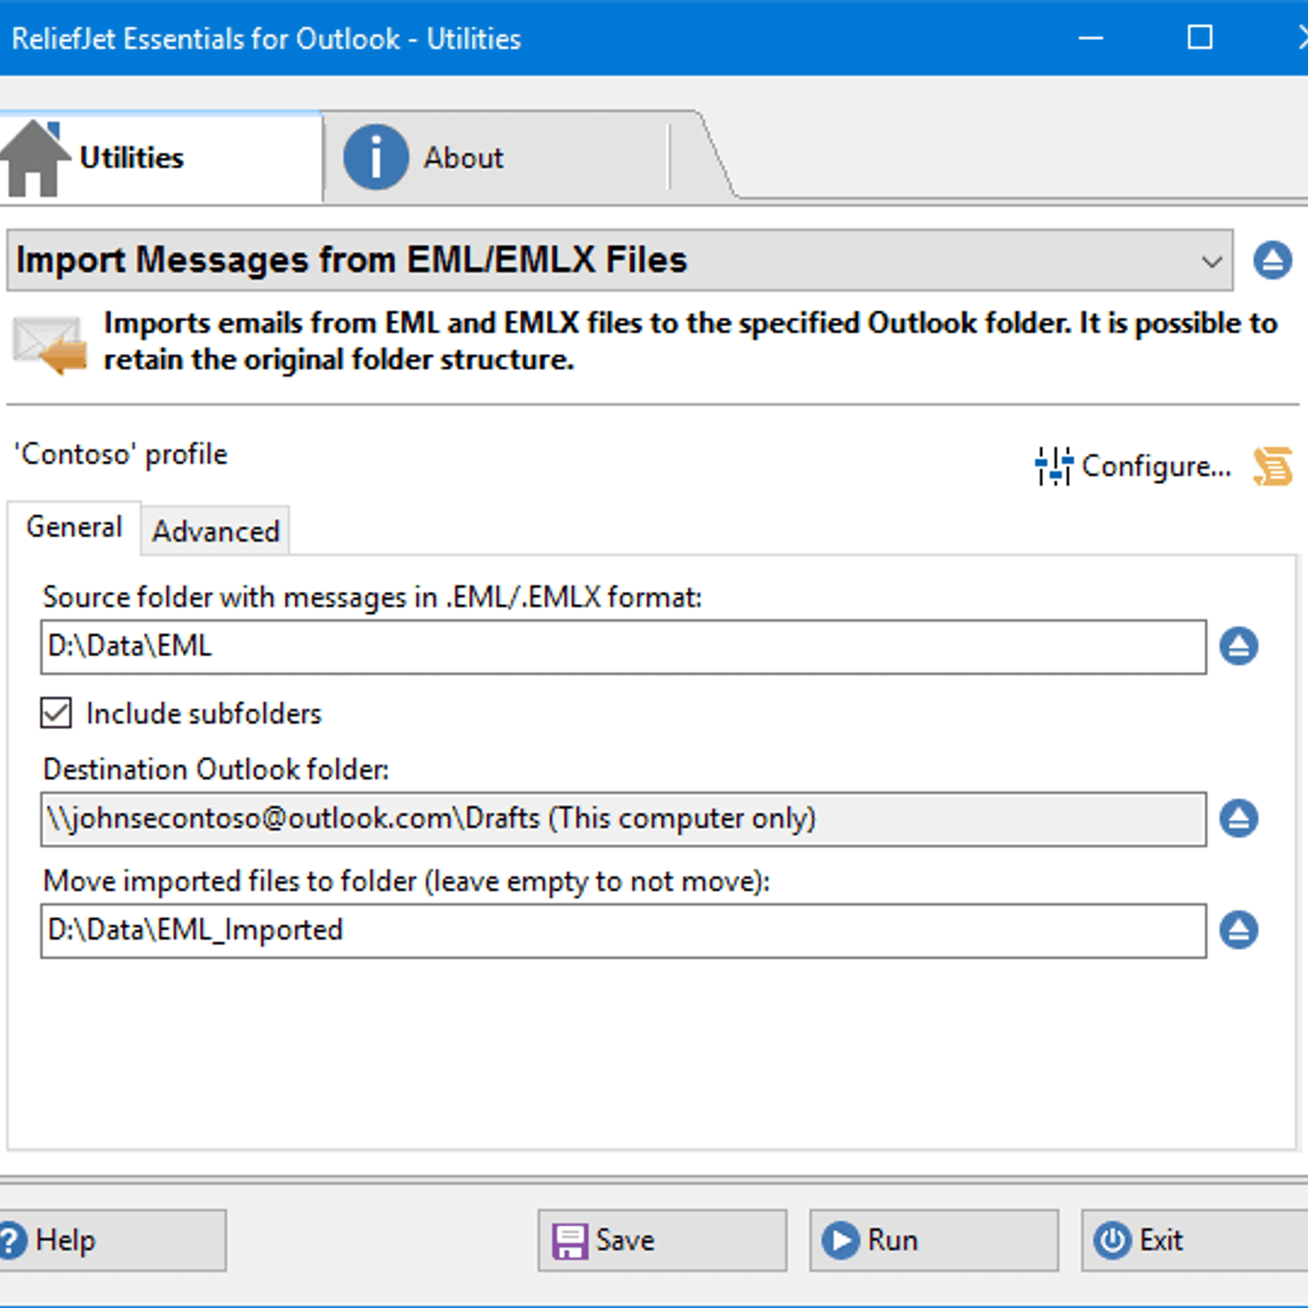Open Configure profile settings
The image size is (1308, 1308).
pyautogui.click(x=1132, y=466)
